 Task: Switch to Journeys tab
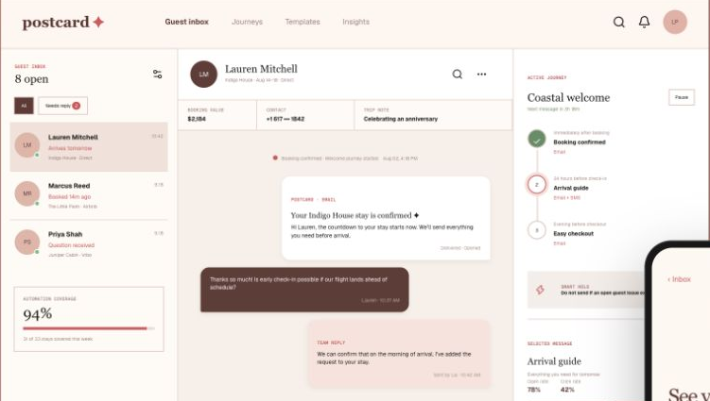click(247, 22)
